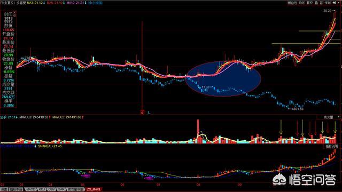Image resolution: width=342 pixels, height=192 pixels.
Task: Click the tall red volume spike bar
Action: click(198, 131)
